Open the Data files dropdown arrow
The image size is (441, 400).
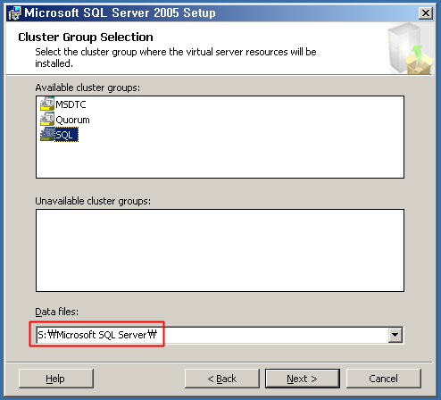click(x=395, y=335)
